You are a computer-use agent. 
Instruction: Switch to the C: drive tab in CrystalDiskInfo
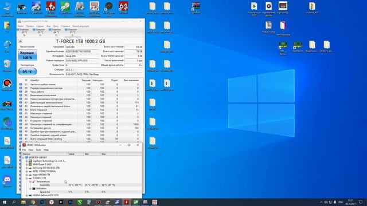point(40,32)
